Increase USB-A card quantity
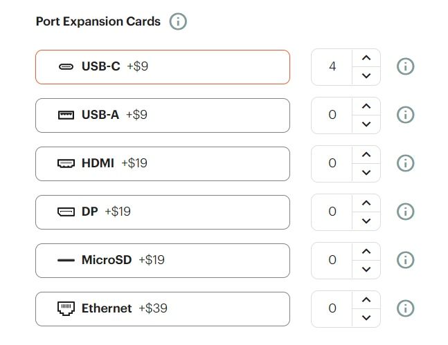Image resolution: width=448 pixels, height=345 pixels. pos(366,106)
